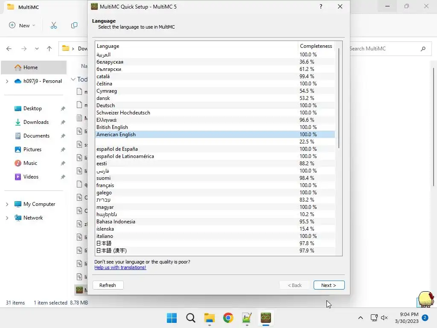Image resolution: width=437 pixels, height=328 pixels.
Task: Select eesti language row
Action: click(215, 164)
